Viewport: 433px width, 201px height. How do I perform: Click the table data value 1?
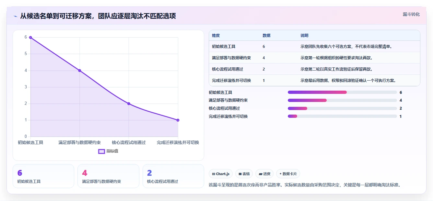pyautogui.click(x=264, y=81)
